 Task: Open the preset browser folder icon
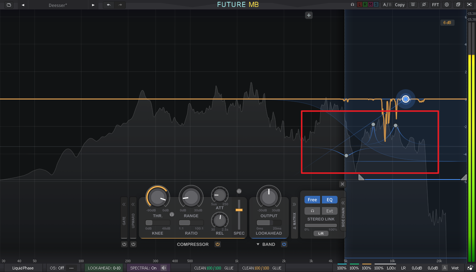click(9, 5)
